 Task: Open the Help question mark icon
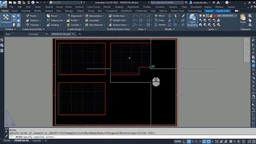pyautogui.click(x=227, y=2)
